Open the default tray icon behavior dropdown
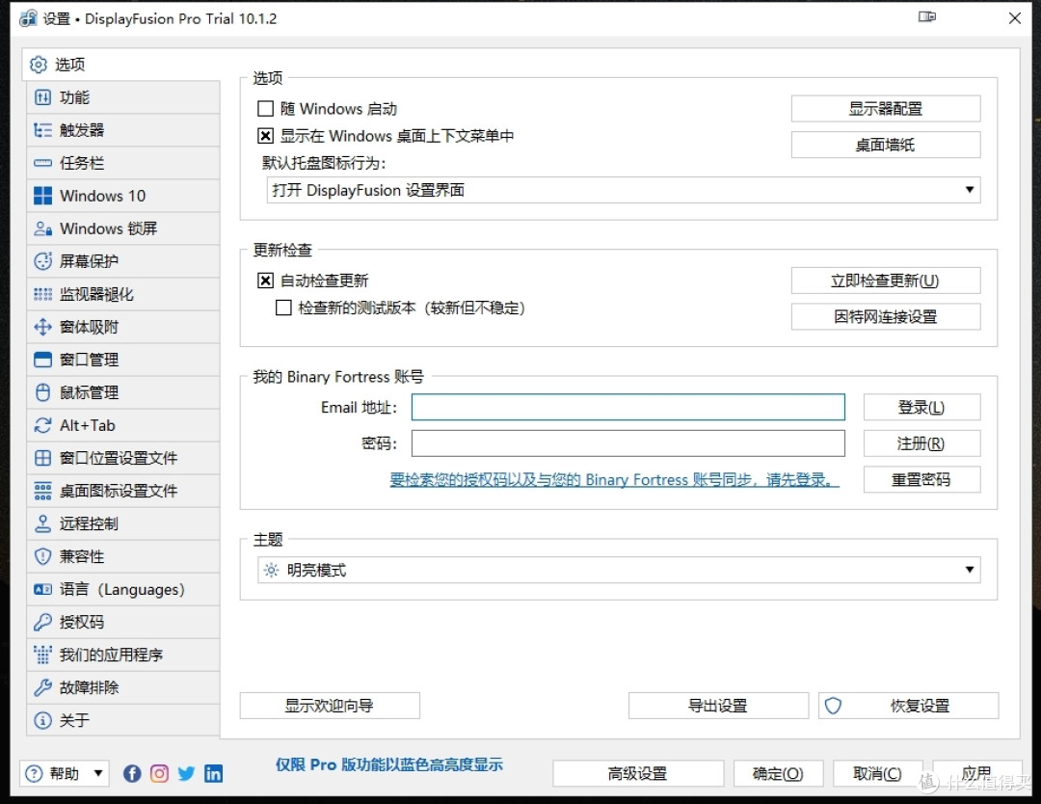 [x=970, y=190]
